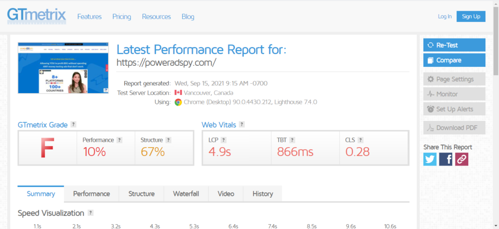The height and width of the screenshot is (229, 499).
Task: Open help for TBT metric
Action: [x=292, y=140]
